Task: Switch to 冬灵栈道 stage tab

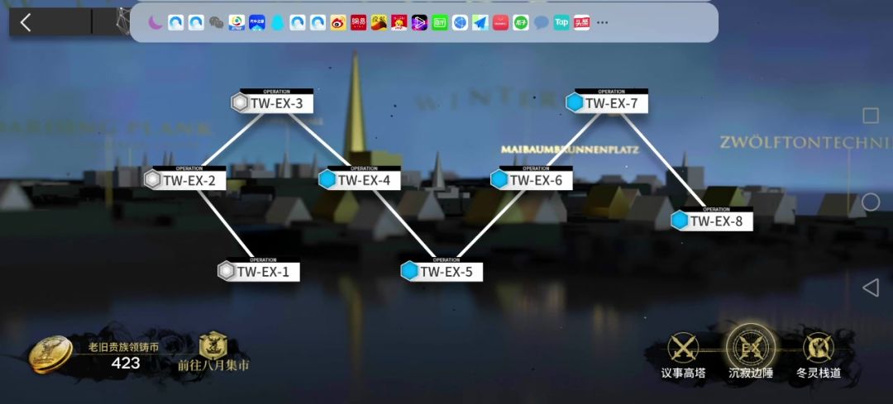Action: (x=819, y=357)
